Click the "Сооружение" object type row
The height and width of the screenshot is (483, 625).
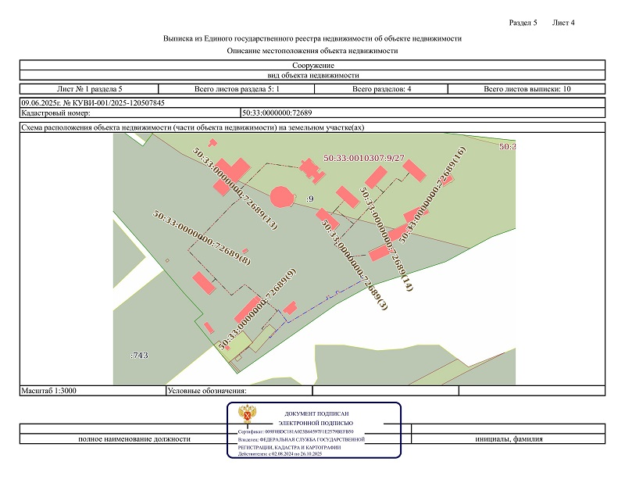point(312,66)
